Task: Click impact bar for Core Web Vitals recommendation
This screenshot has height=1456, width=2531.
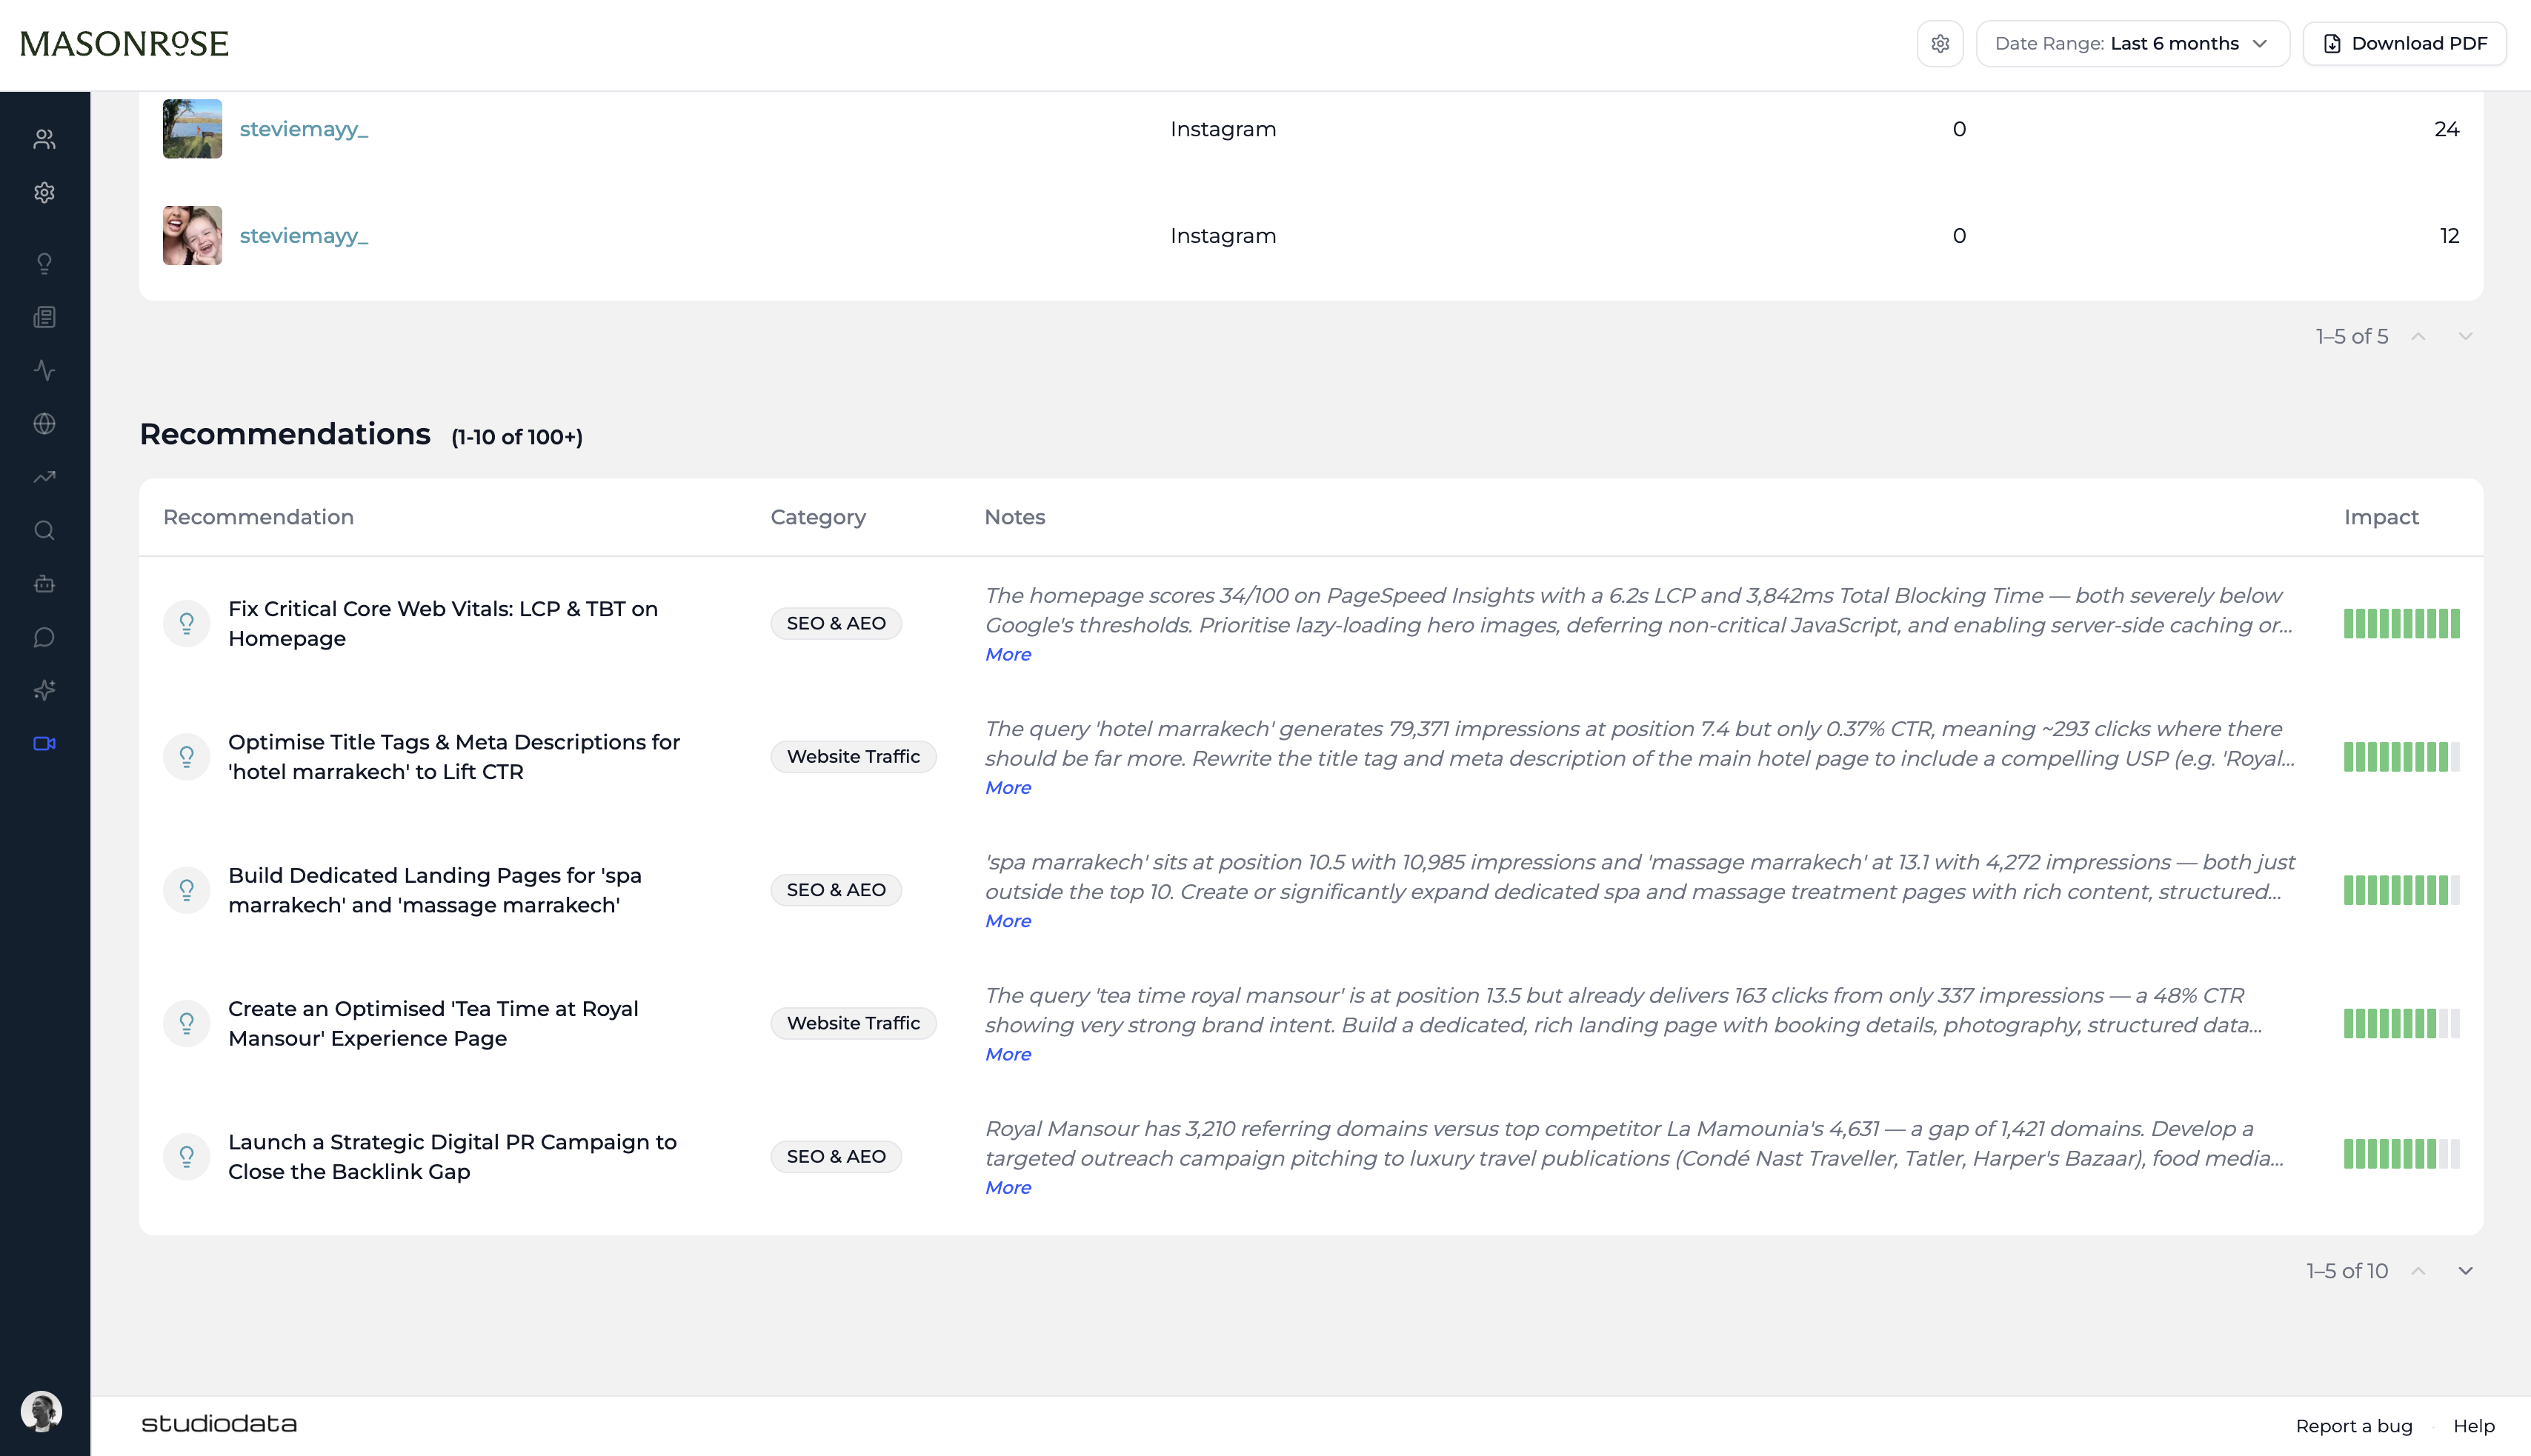Action: pyautogui.click(x=2401, y=623)
